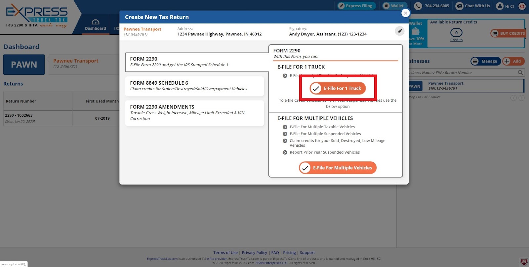Click the available credits count circle
Image resolution: width=529 pixels, height=267 pixels.
456,32
